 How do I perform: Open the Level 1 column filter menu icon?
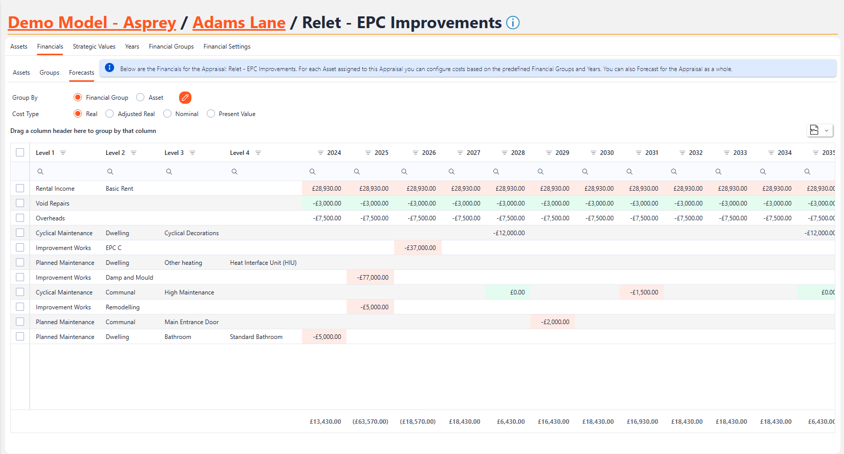click(x=63, y=153)
